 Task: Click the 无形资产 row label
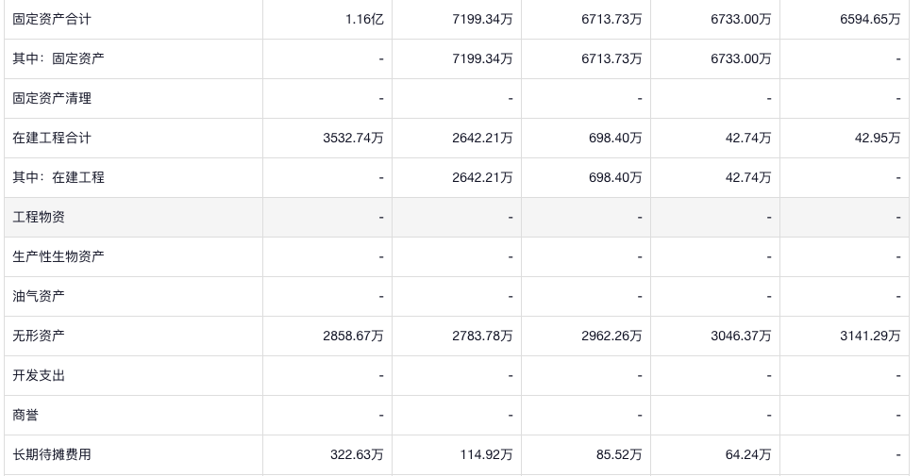click(x=39, y=336)
